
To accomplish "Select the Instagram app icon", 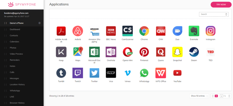I will pyautogui.click(x=211, y=31).
